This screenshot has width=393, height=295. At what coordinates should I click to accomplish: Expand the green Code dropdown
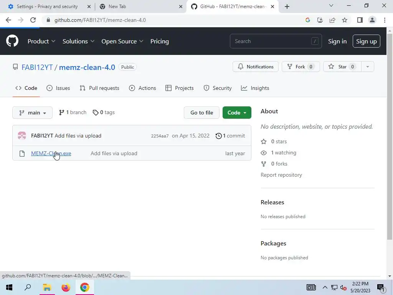click(x=237, y=113)
